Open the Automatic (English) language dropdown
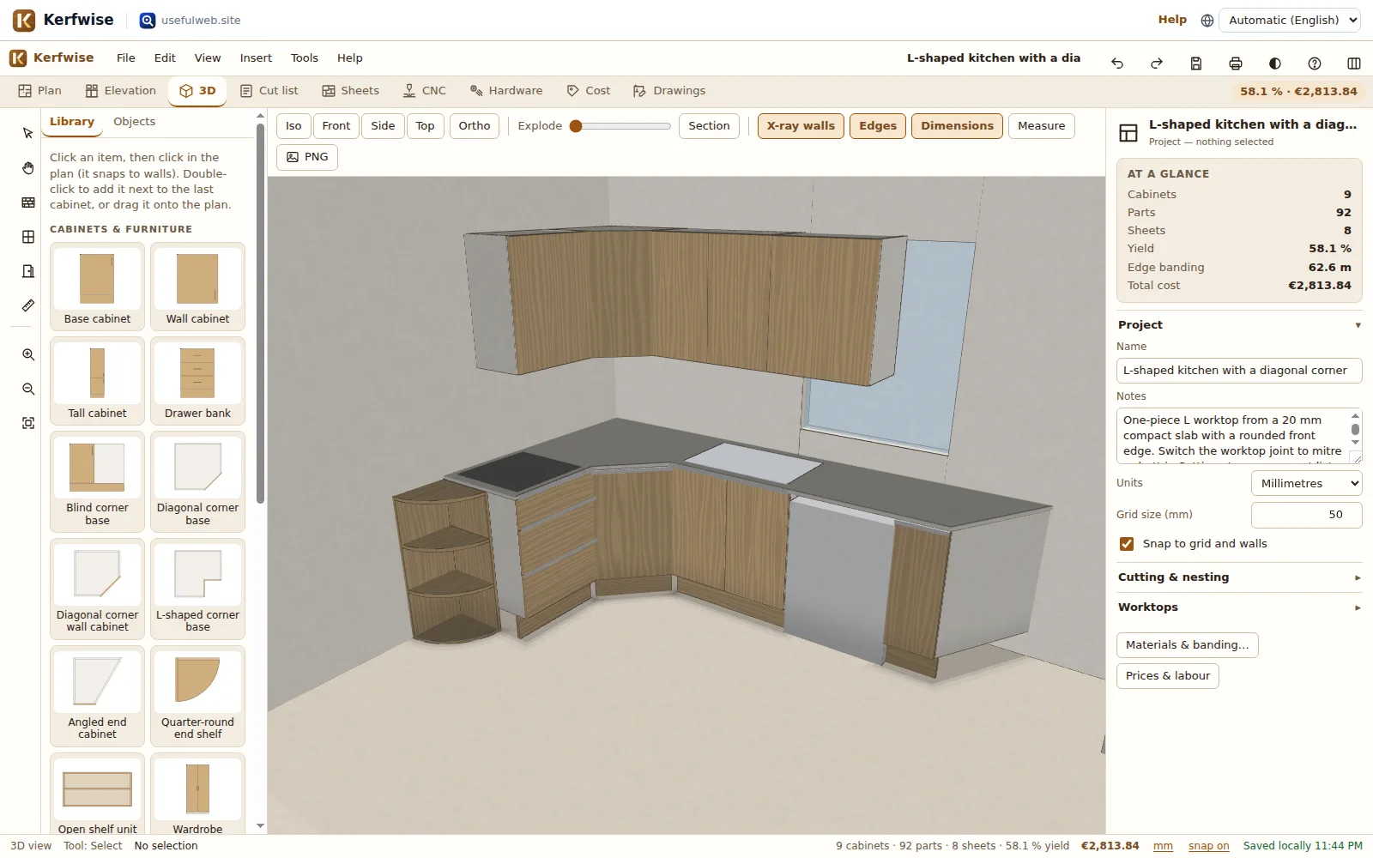 click(x=1290, y=20)
